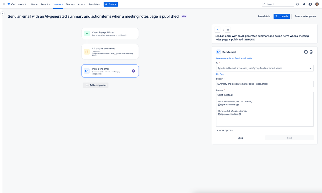The height and width of the screenshot is (193, 322).
Task: Expand the left sidebar chevron
Action: coord(2,13)
